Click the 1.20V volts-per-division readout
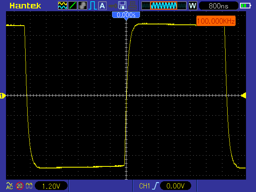 pyautogui.click(x=51, y=186)
